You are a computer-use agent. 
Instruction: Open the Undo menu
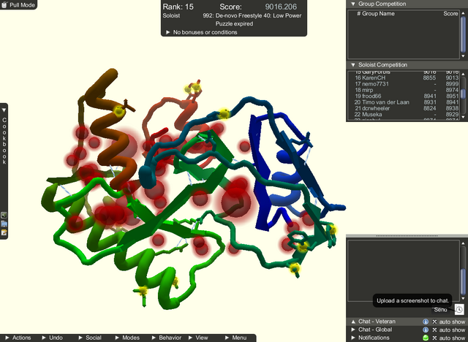click(52, 338)
